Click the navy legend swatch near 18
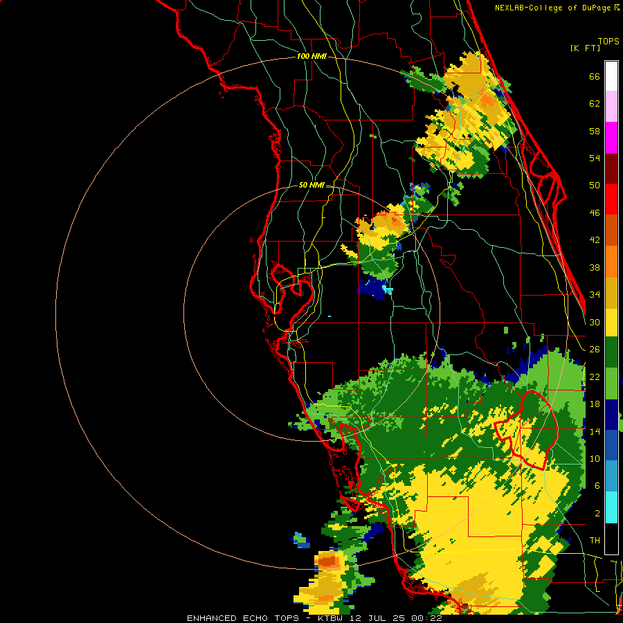This screenshot has width=623, height=623. click(x=611, y=415)
